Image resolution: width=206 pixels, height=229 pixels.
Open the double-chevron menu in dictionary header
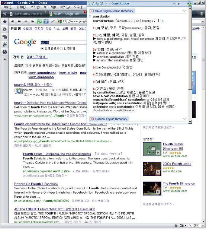click(179, 4)
